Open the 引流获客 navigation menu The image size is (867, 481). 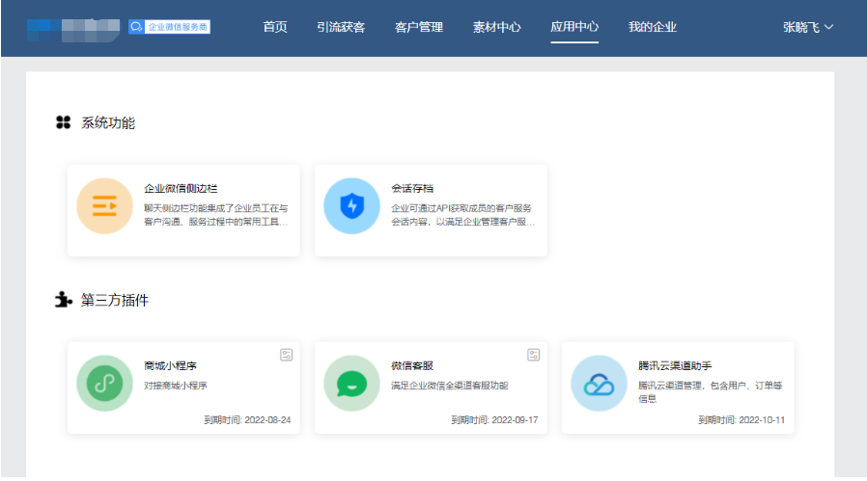[341, 27]
